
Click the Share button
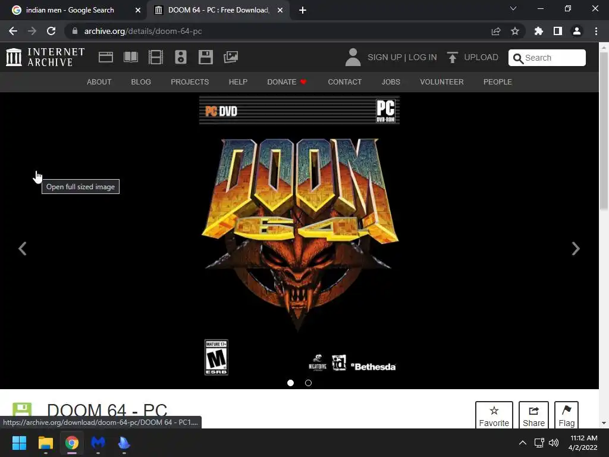click(533, 415)
